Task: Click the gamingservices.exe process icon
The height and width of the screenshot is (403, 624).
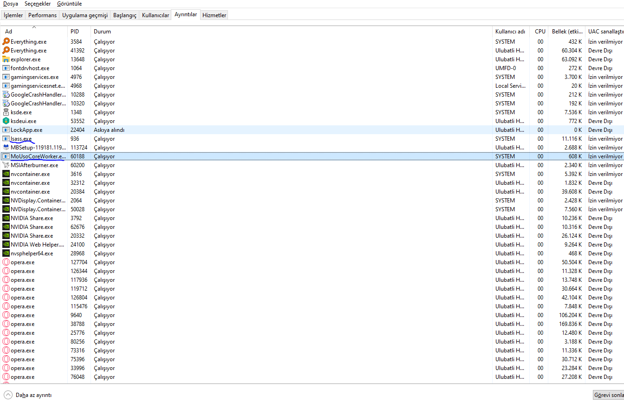Action: (6, 77)
